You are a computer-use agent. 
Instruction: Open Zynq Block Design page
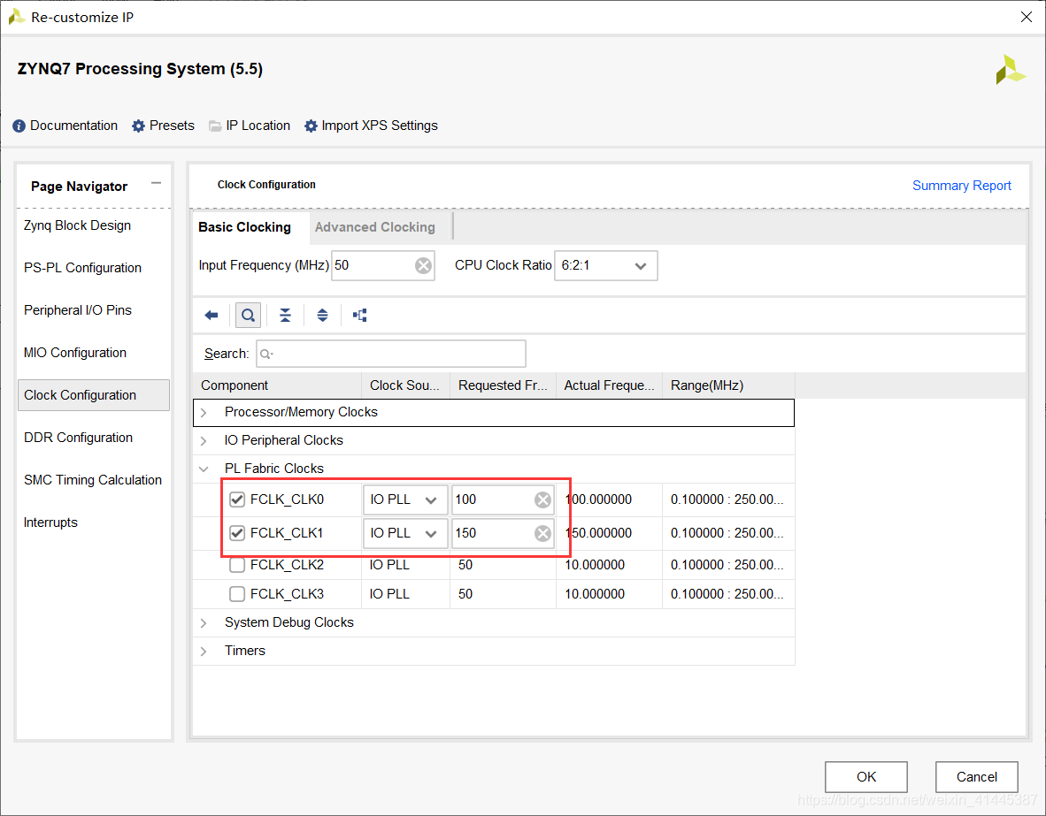[x=77, y=225]
